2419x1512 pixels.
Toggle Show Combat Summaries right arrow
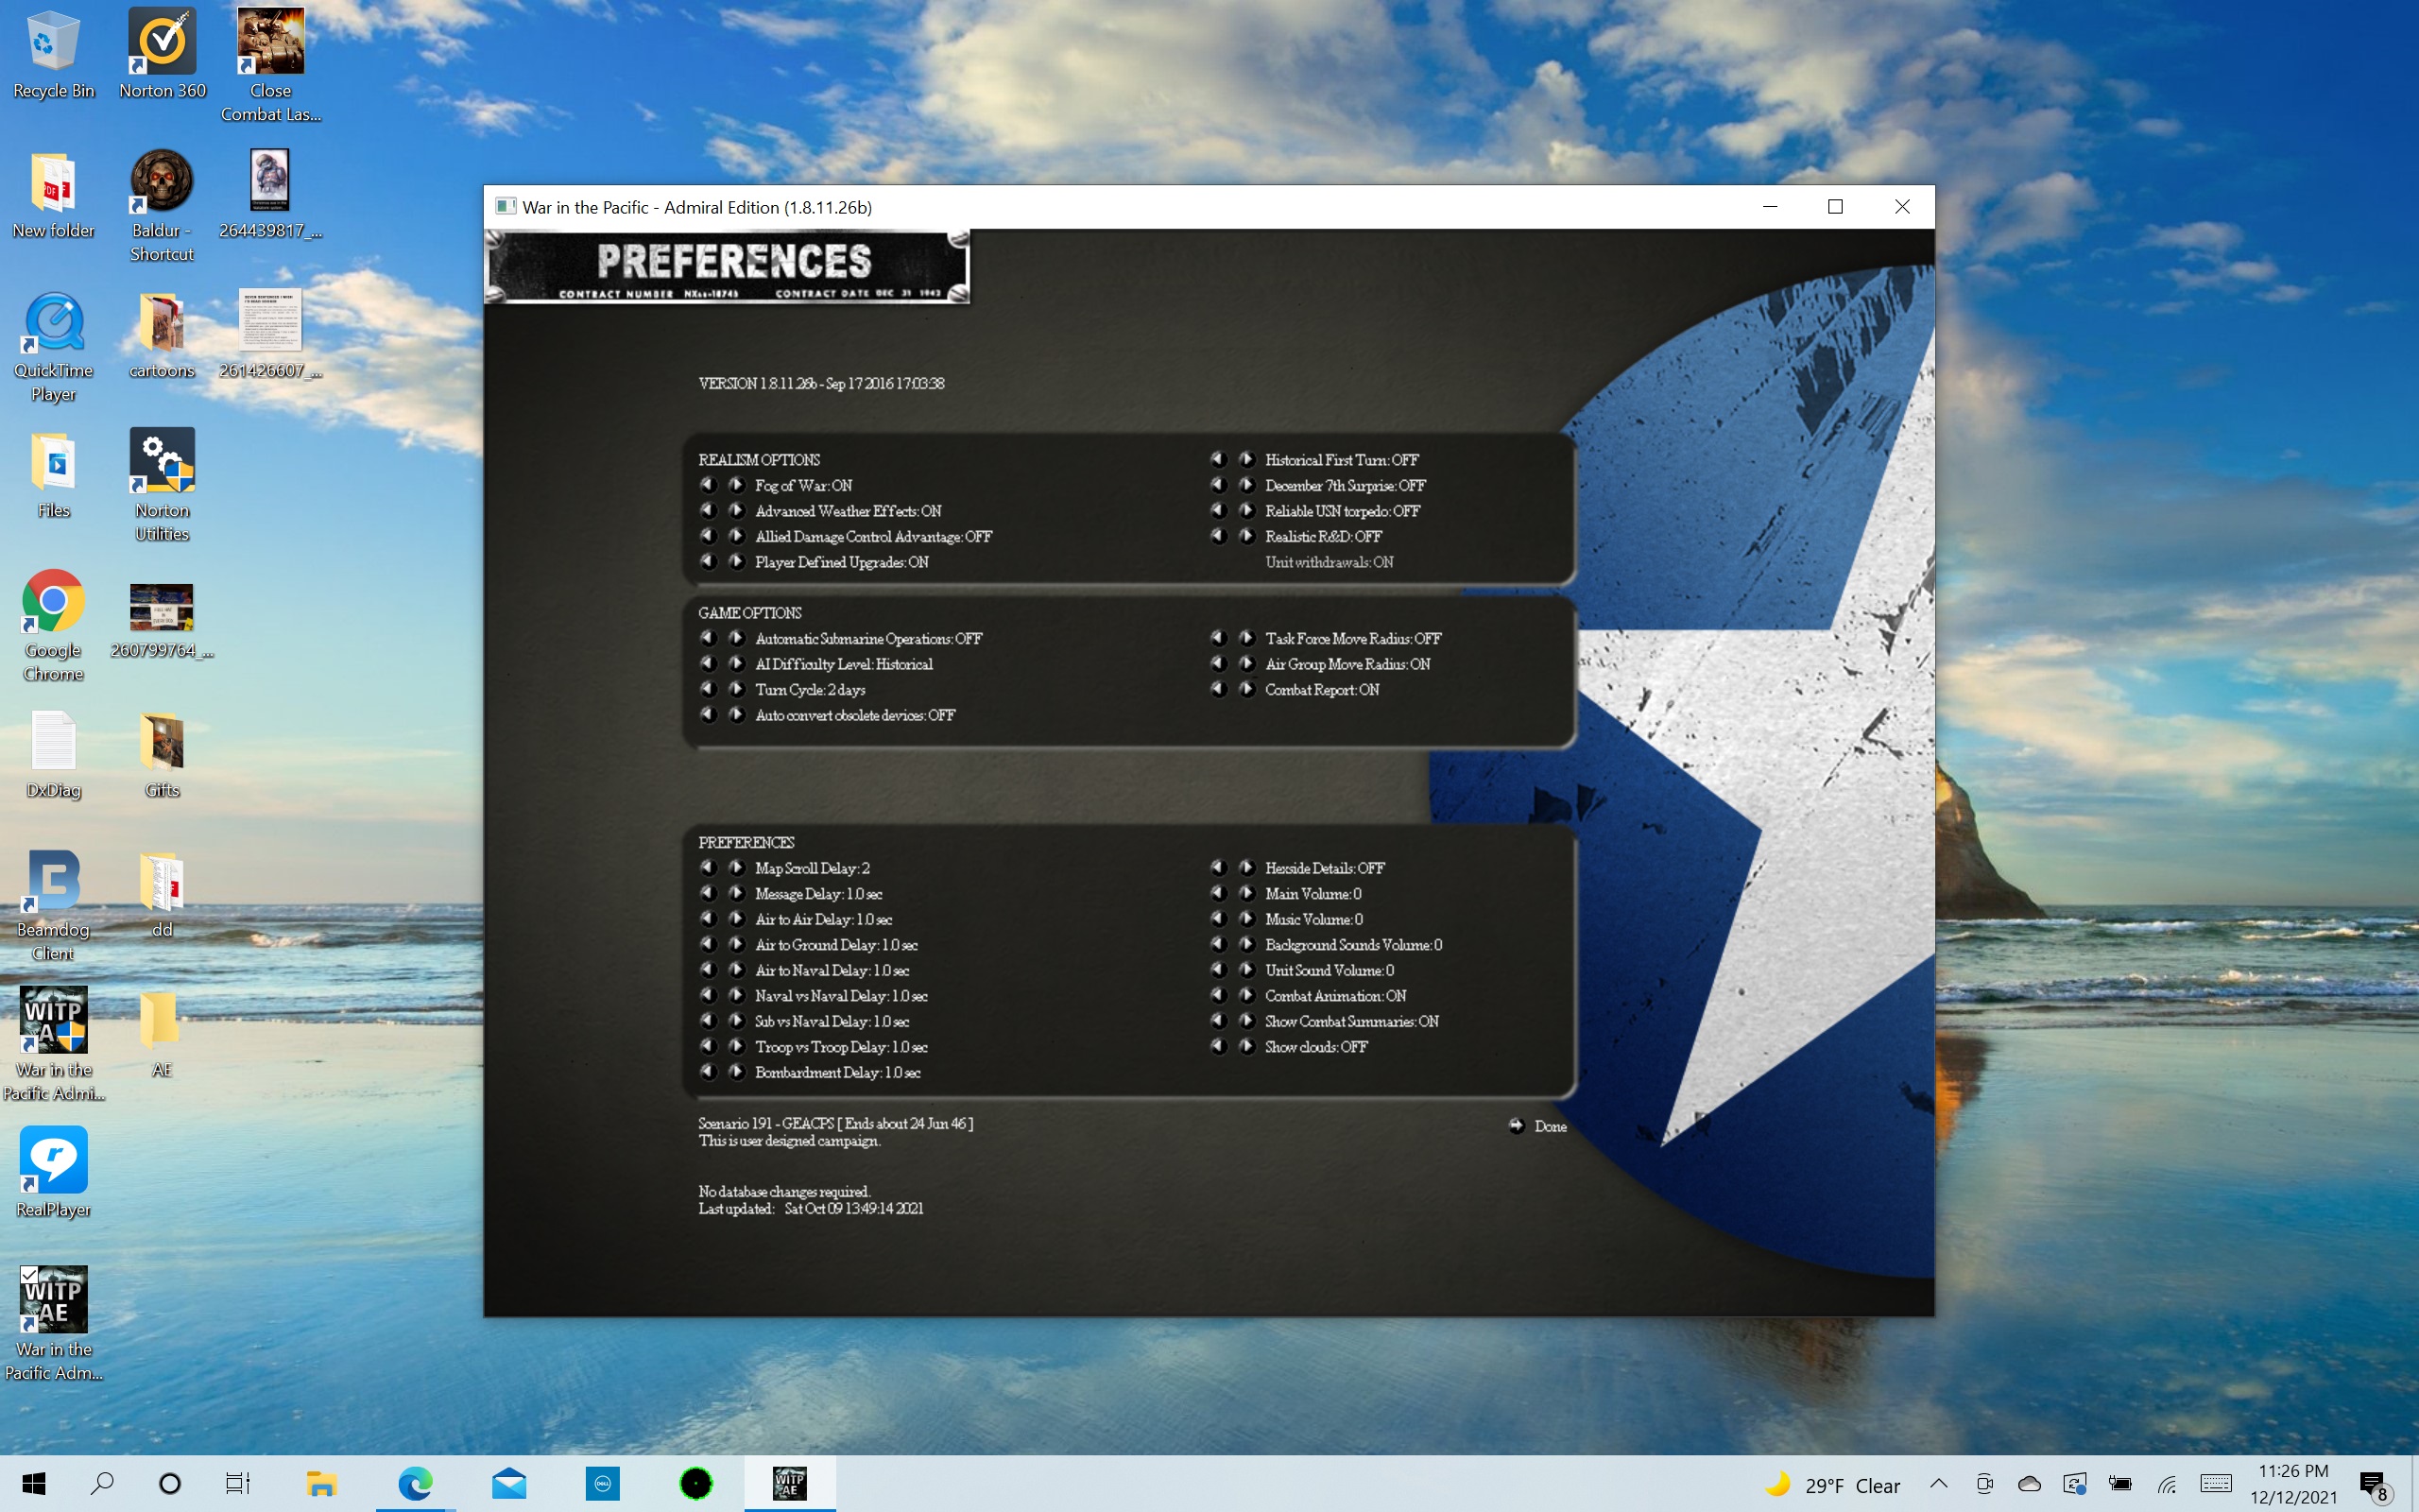(x=1246, y=1020)
